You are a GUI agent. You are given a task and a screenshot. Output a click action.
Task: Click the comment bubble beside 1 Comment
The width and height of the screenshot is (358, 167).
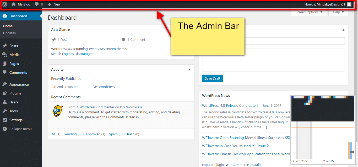click(123, 40)
